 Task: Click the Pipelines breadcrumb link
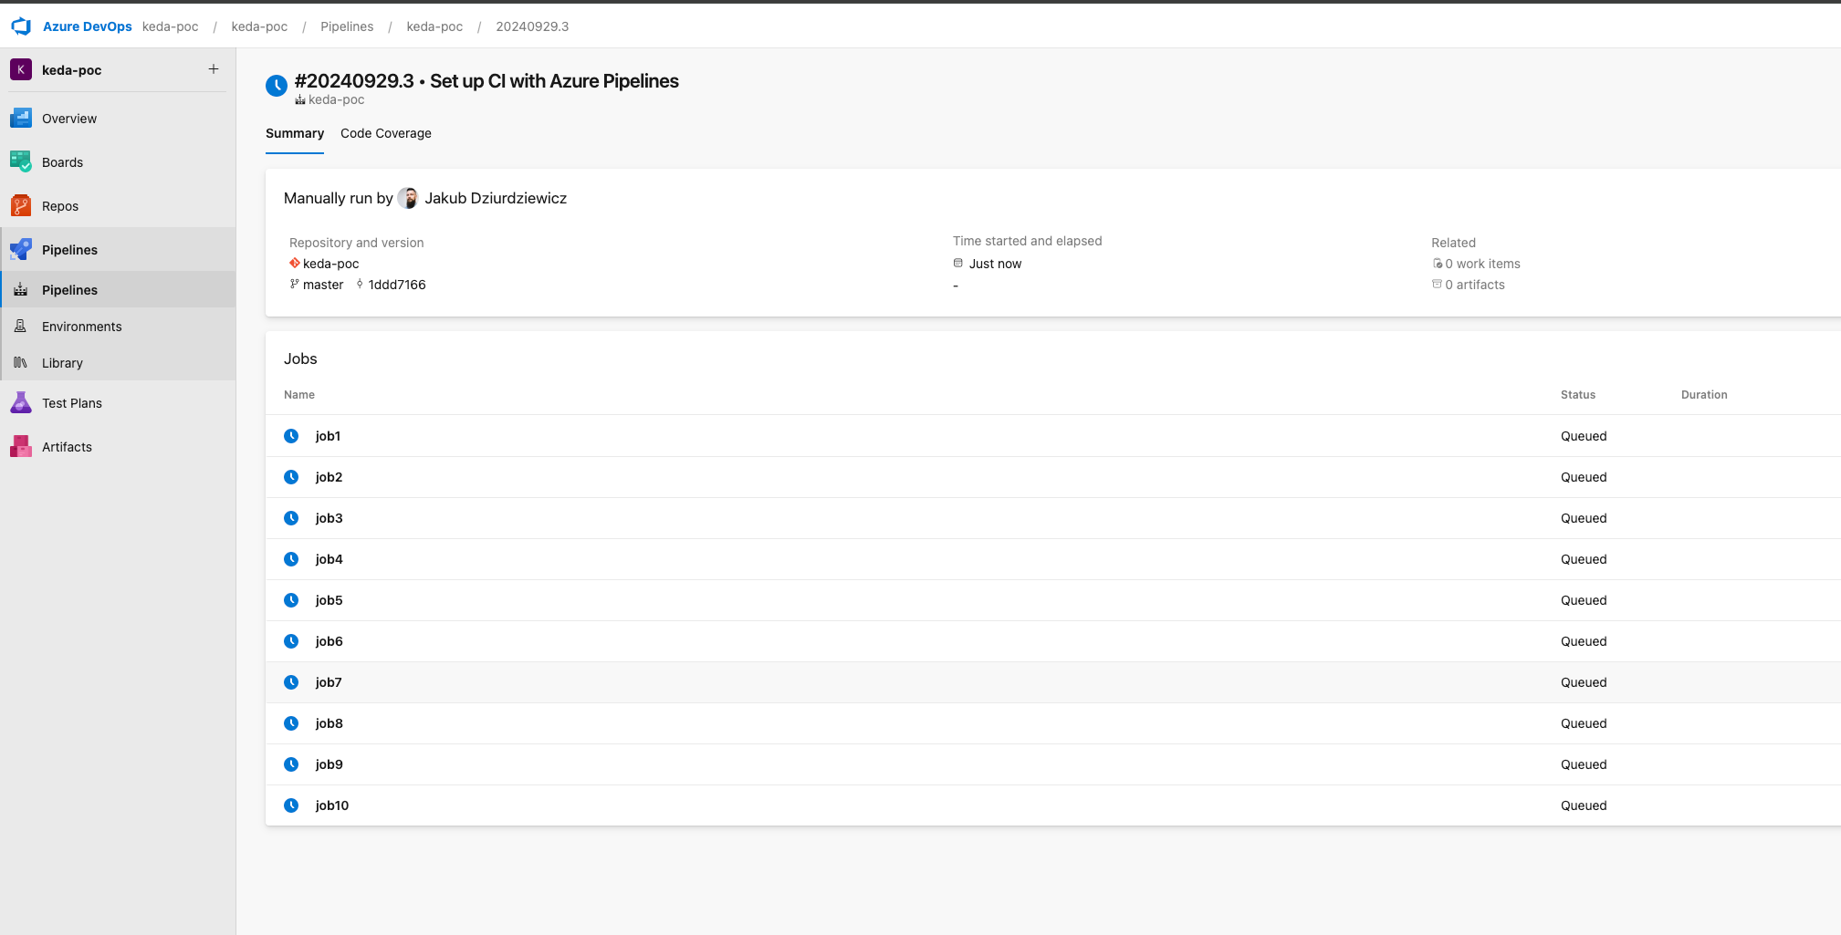347,26
